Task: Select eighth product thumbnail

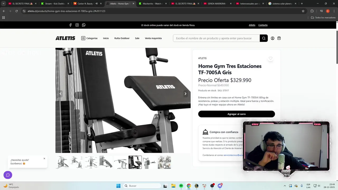Action: point(164,162)
